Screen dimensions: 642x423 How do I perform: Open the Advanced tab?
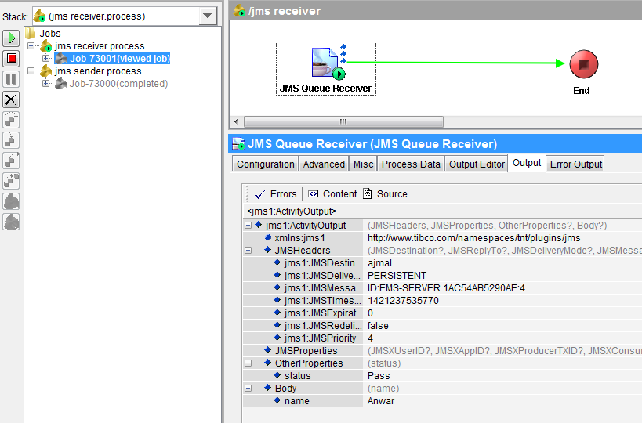(x=324, y=164)
